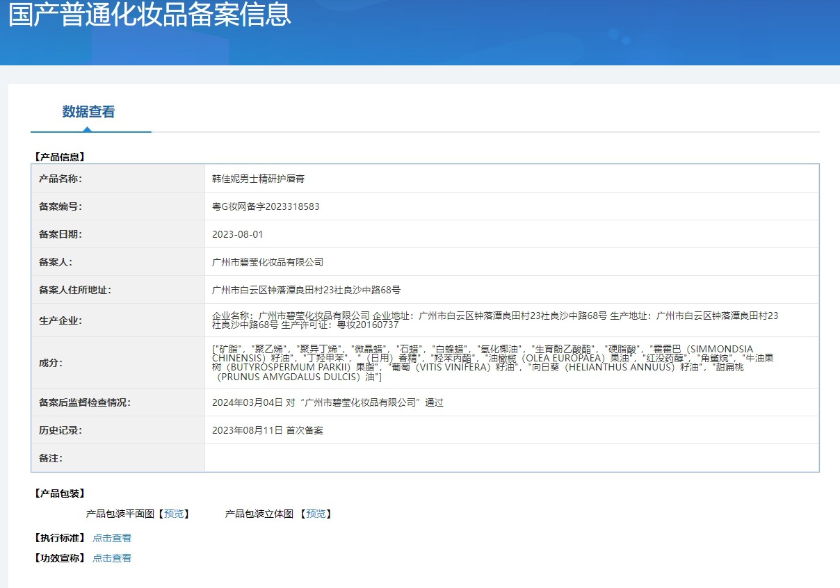Select the 生产企业 details text
This screenshot has height=588, width=840.
[x=495, y=320]
